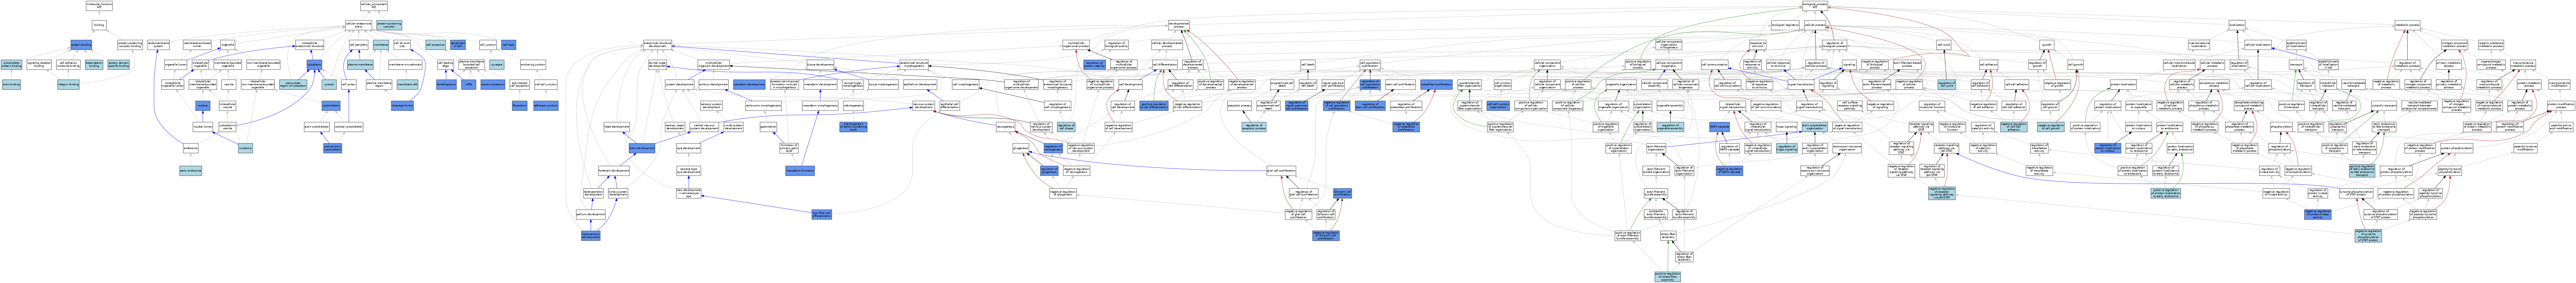Select the 'regulation of cell shape' node
This screenshot has width=2576, height=283.
tap(1066, 127)
